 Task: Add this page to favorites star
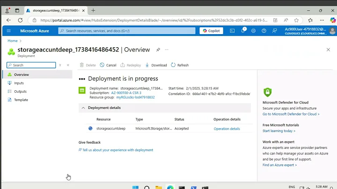pos(296,20)
